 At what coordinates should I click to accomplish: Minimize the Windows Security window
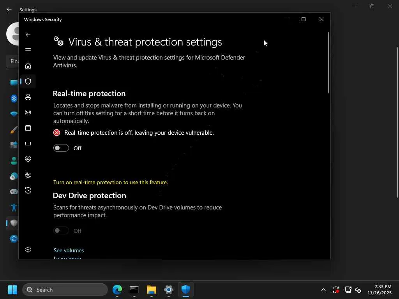(286, 19)
